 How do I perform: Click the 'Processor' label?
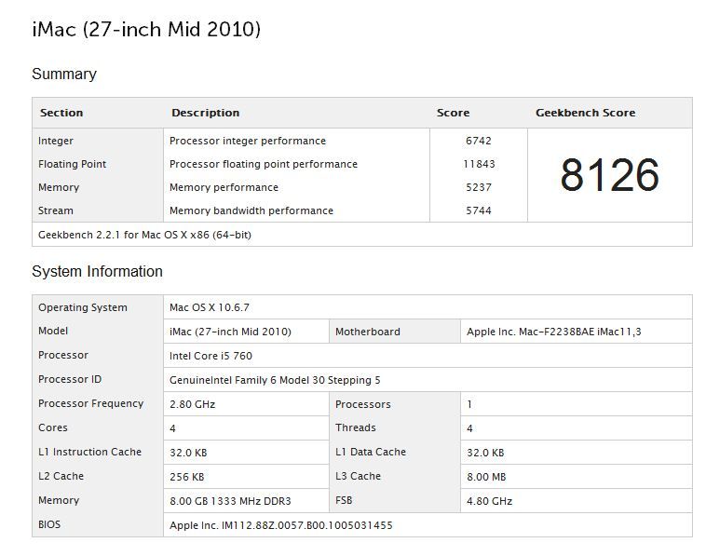click(63, 355)
